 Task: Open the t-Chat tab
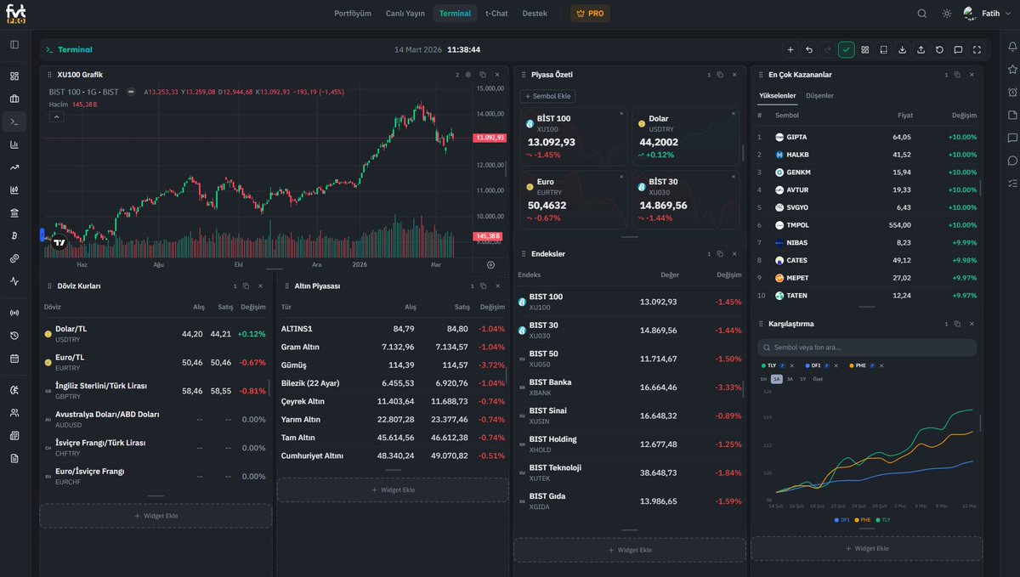pyautogui.click(x=496, y=14)
